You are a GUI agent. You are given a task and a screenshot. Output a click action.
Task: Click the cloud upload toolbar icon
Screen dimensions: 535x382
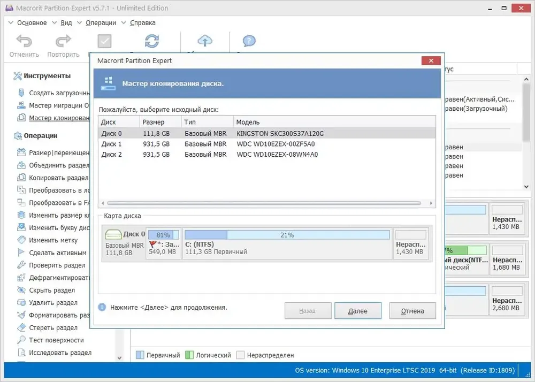pos(205,42)
